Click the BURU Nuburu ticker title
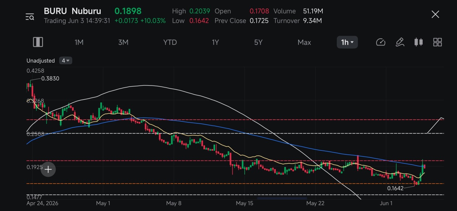The image size is (457, 211). [73, 11]
